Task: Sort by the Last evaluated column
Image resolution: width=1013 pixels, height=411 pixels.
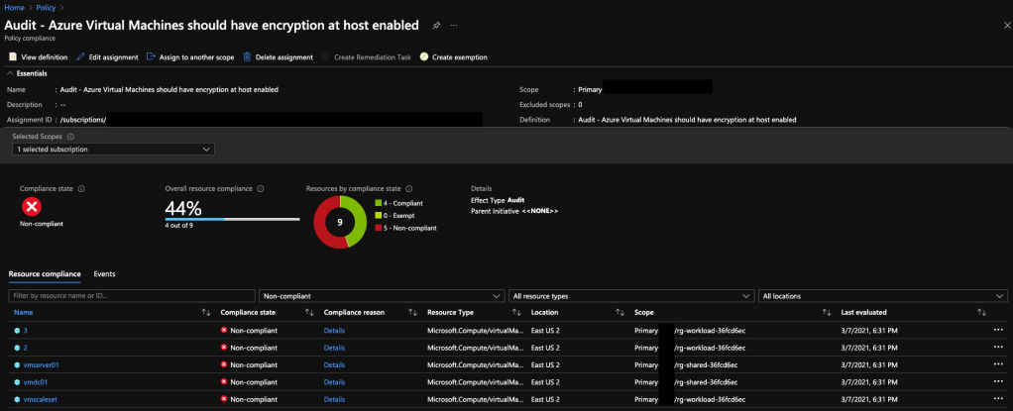Action: point(981,313)
